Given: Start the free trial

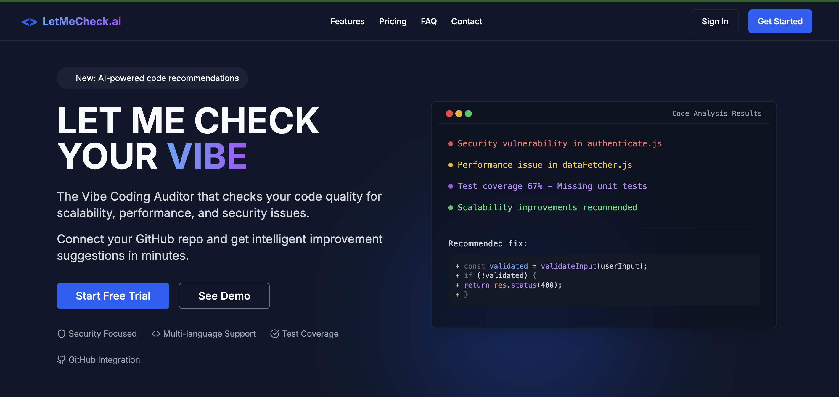Looking at the screenshot, I should 113,296.
